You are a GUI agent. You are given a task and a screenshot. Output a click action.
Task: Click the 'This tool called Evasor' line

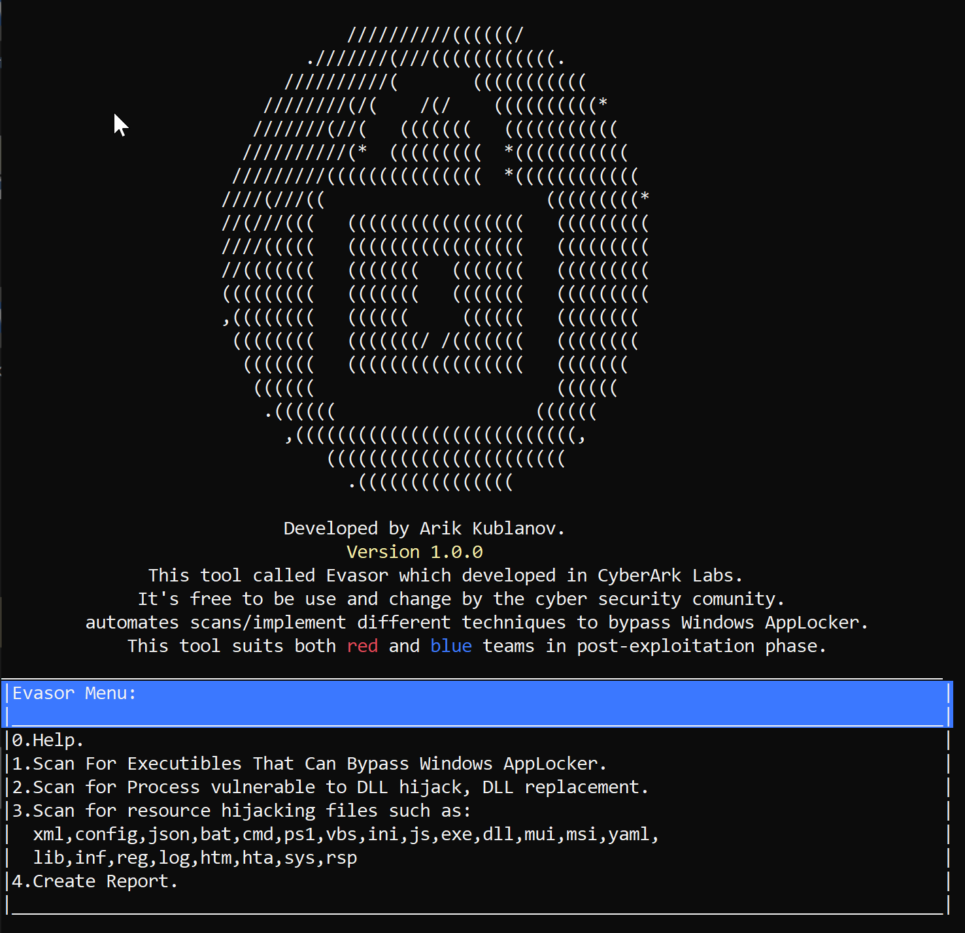pos(445,576)
